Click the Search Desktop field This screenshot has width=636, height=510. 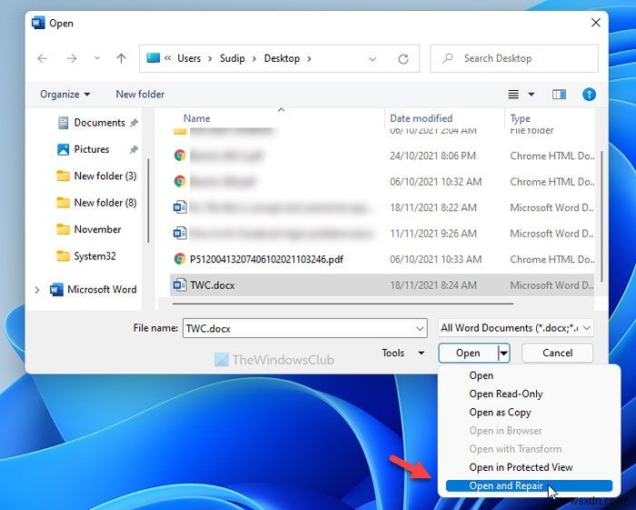point(514,58)
